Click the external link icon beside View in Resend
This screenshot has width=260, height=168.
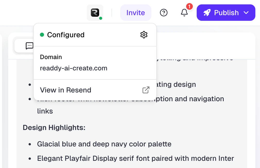tap(146, 90)
